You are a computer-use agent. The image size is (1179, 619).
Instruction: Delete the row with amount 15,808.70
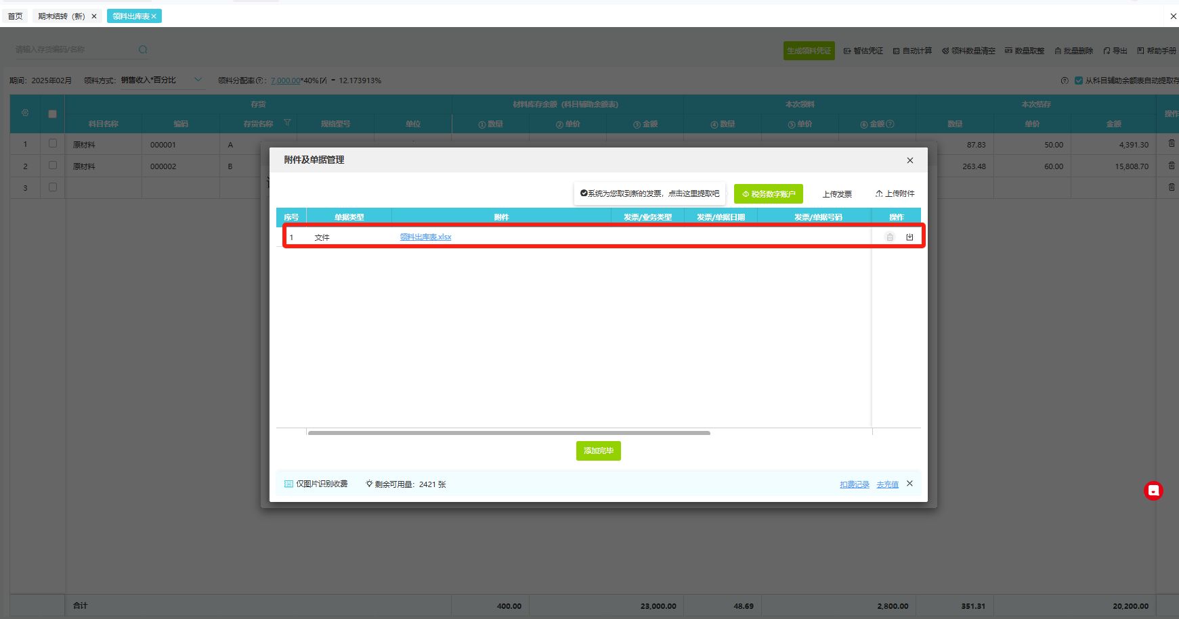(1172, 165)
